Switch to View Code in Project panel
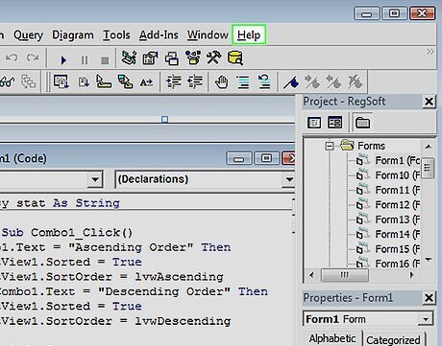This screenshot has width=442, height=346. point(314,123)
